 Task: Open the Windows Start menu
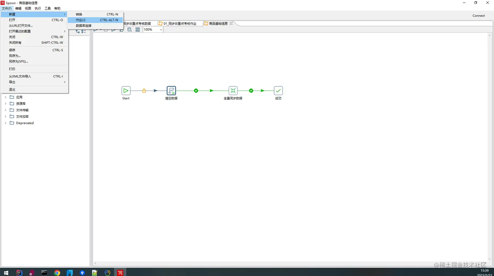point(6,272)
